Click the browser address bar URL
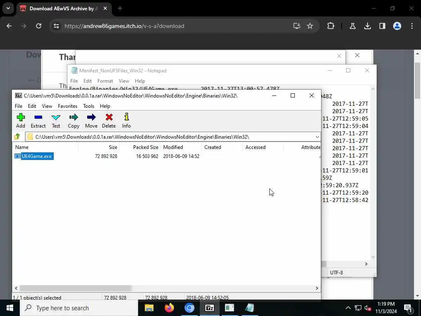The height and width of the screenshot is (316, 421). 124,26
